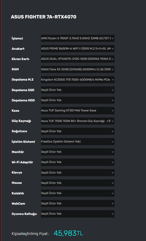Click the Mouse label text
Image resolution: width=146 pixels, height=241 pixels.
pyautogui.click(x=17, y=183)
